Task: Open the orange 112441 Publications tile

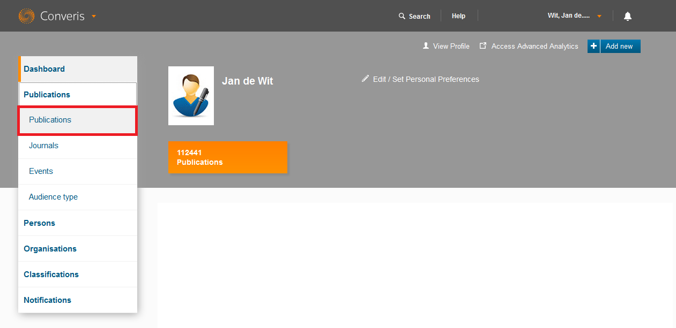Action: (x=228, y=157)
